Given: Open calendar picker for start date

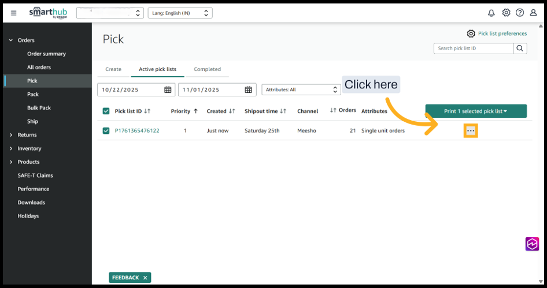Looking at the screenshot, I should [x=168, y=89].
